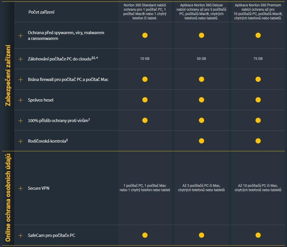The image size is (287, 247).
Task: Click the plus icon beside Rodičovská kontrola
Action: tap(20, 141)
